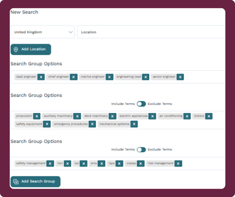Remove the 'lead engineer' tag
The height and width of the screenshot is (197, 235).
tap(41, 77)
